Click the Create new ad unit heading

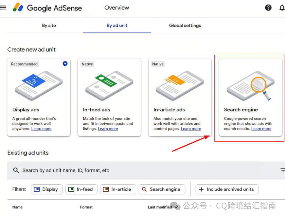click(x=31, y=49)
